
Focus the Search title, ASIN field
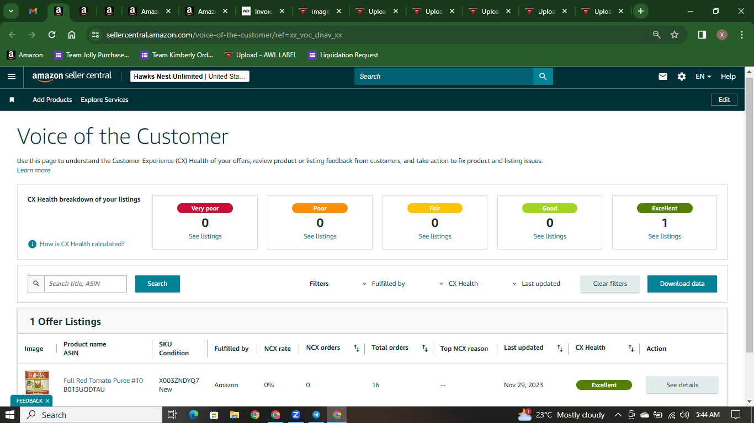pyautogui.click(x=86, y=284)
